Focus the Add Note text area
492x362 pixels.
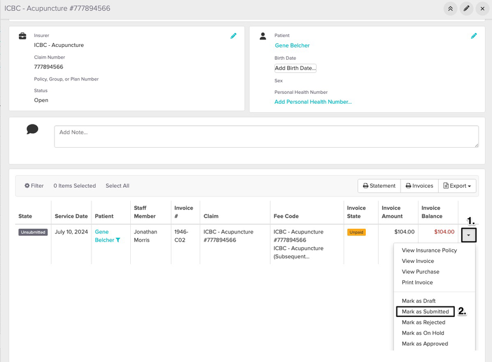click(266, 137)
